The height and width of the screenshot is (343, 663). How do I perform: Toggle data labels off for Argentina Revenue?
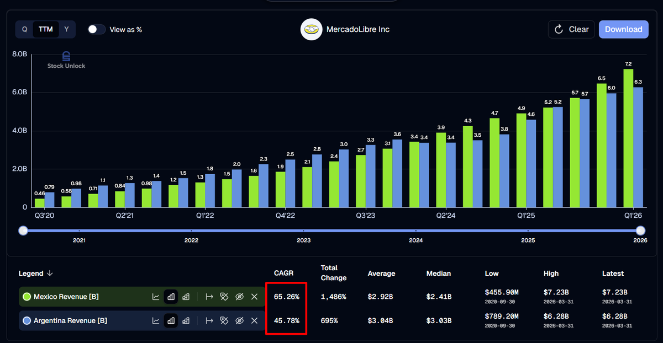coord(224,320)
